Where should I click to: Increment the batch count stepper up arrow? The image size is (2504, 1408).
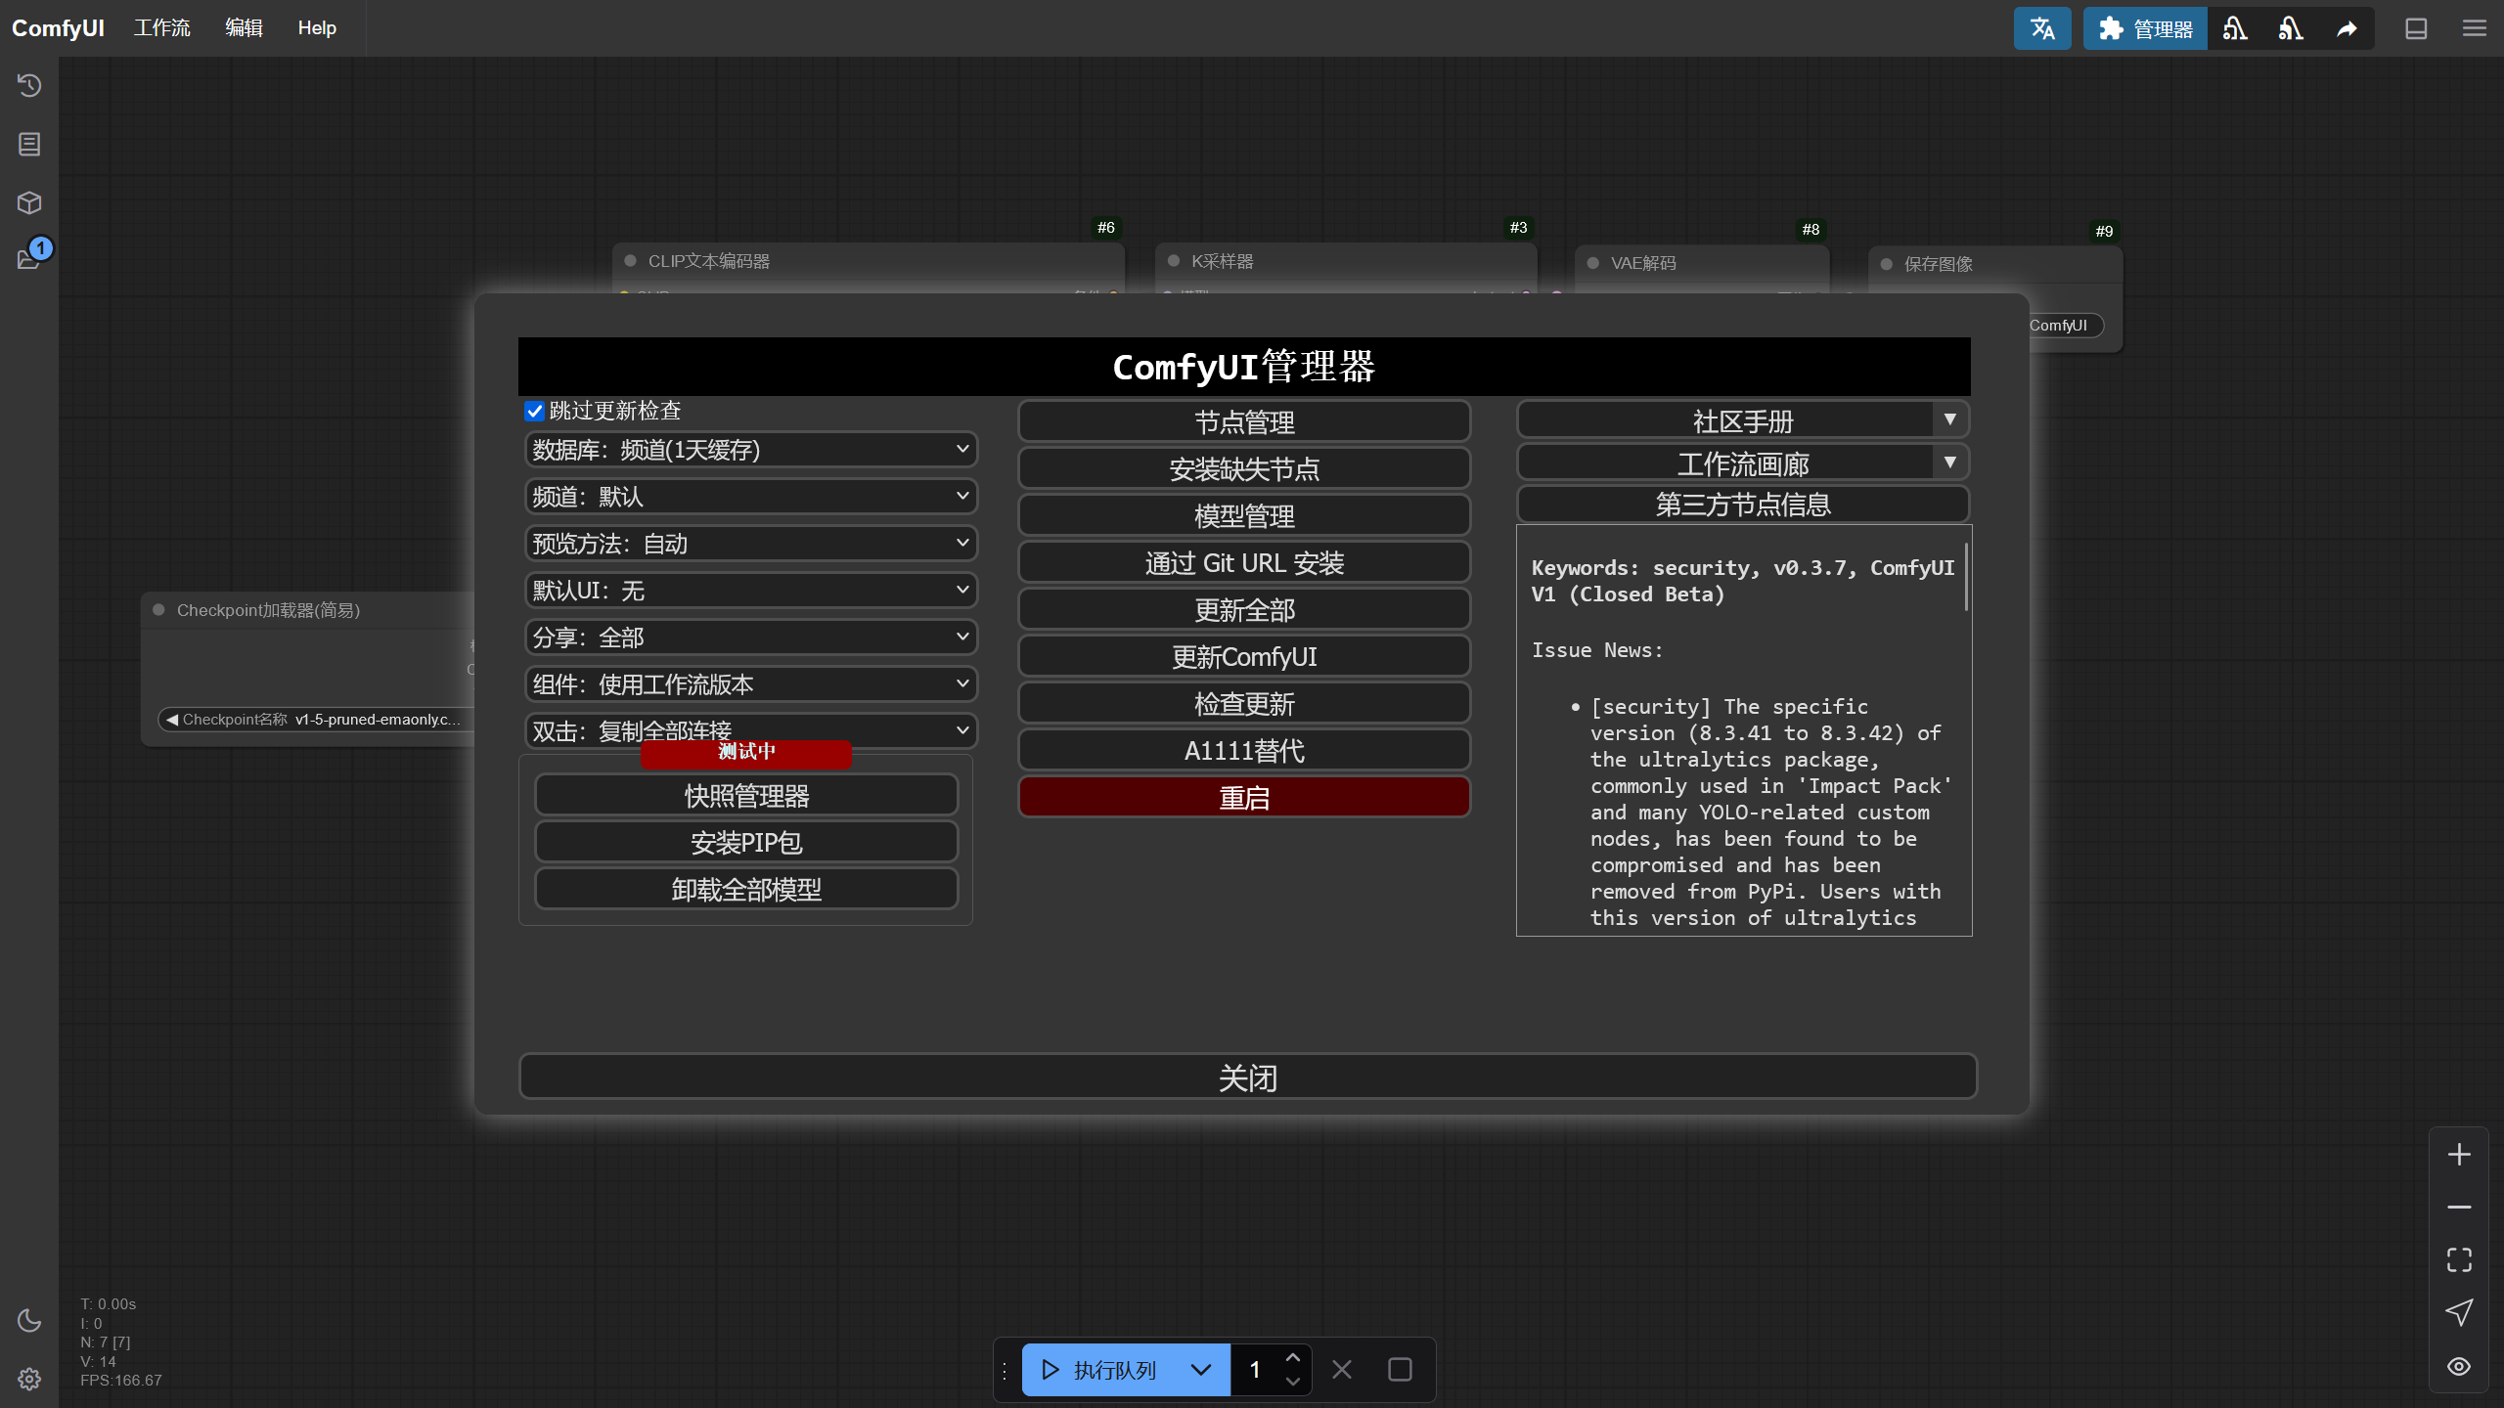1292,1358
